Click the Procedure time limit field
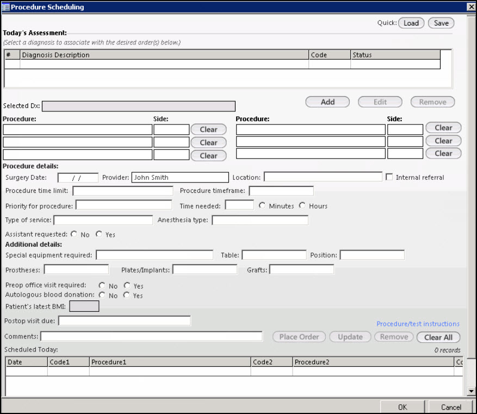The width and height of the screenshot is (477, 414). (123, 191)
